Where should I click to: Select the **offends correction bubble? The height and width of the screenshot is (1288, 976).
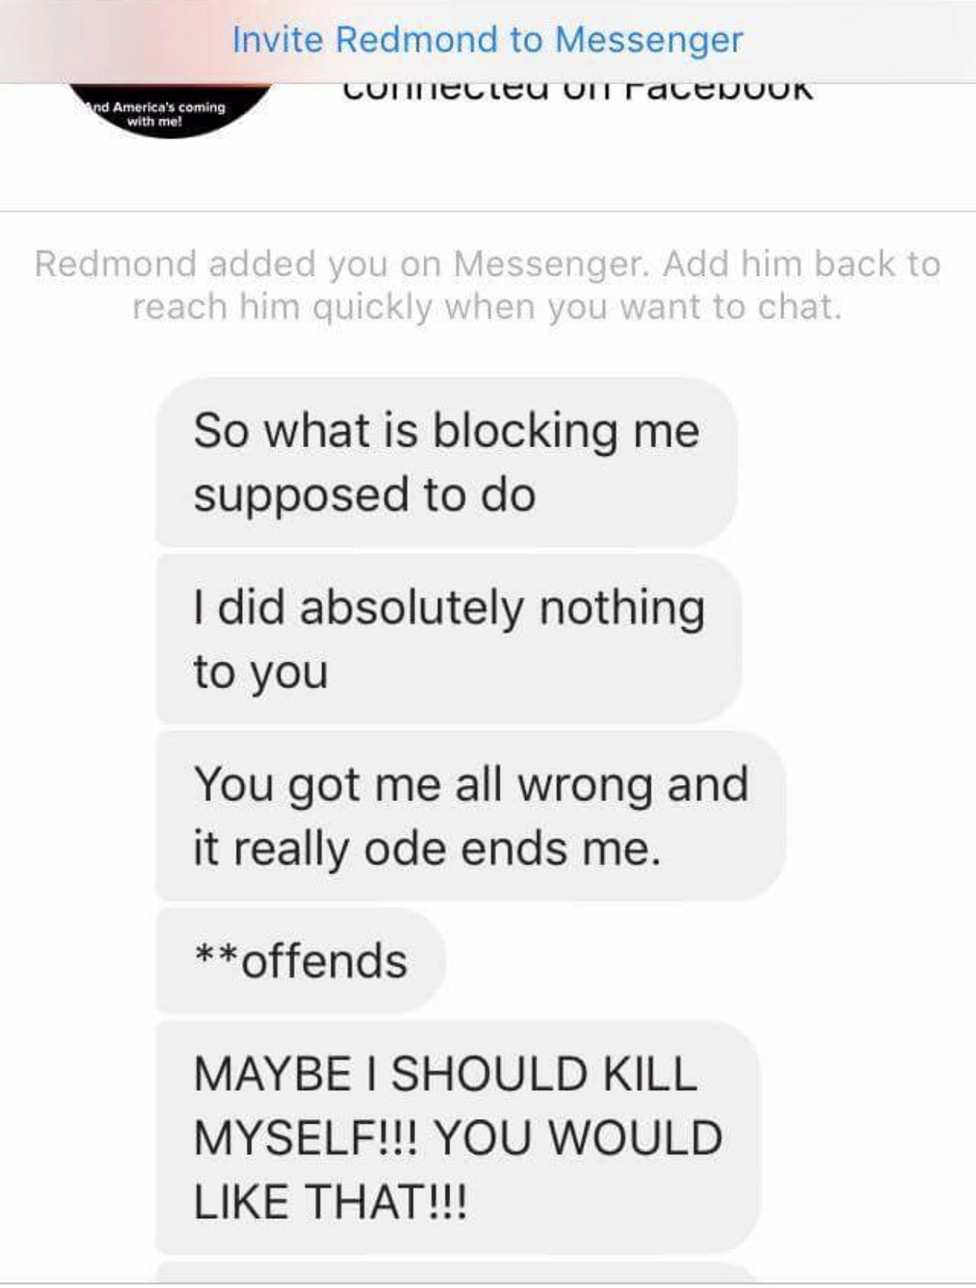(x=301, y=960)
